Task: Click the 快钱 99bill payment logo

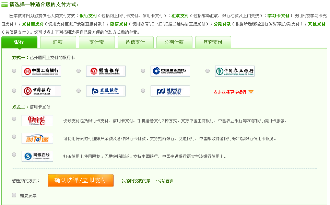Action: coord(37,121)
